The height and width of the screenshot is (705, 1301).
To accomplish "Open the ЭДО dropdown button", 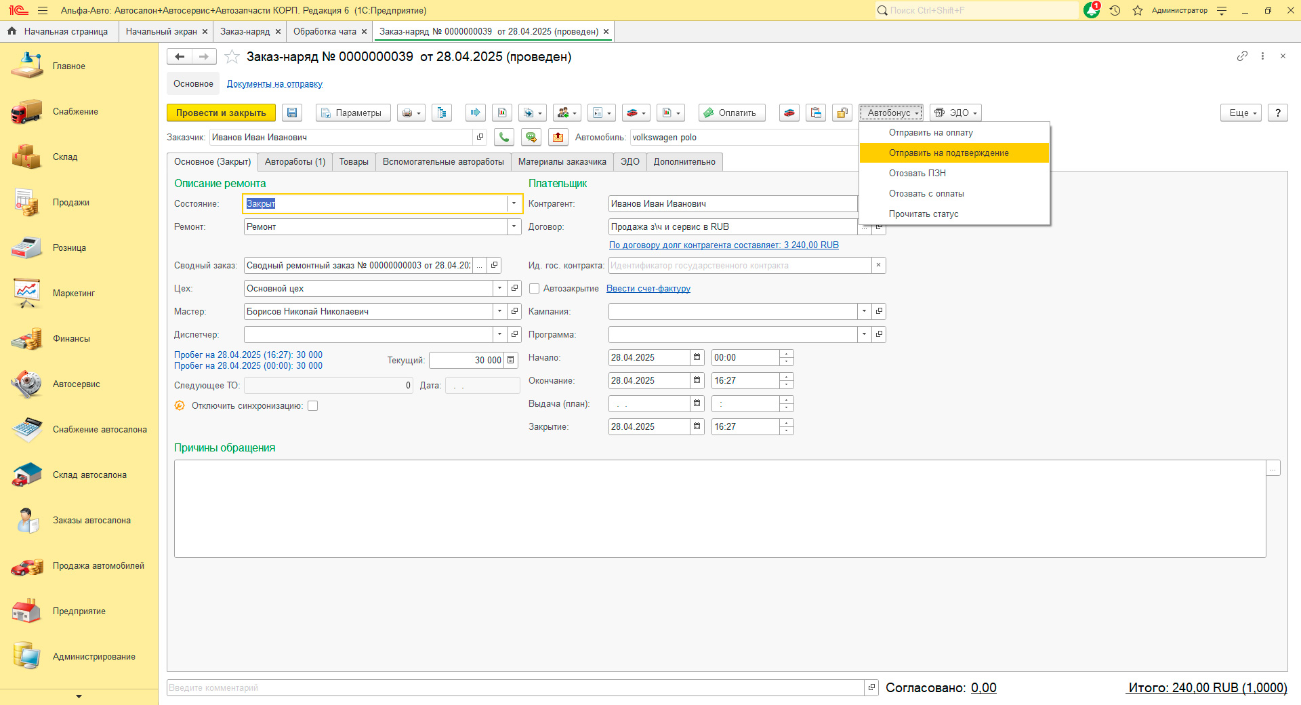I will pos(955,113).
